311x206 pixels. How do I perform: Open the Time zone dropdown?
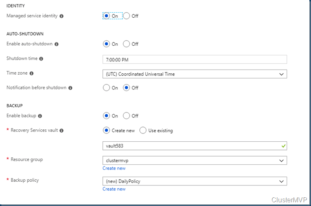pyautogui.click(x=194, y=74)
